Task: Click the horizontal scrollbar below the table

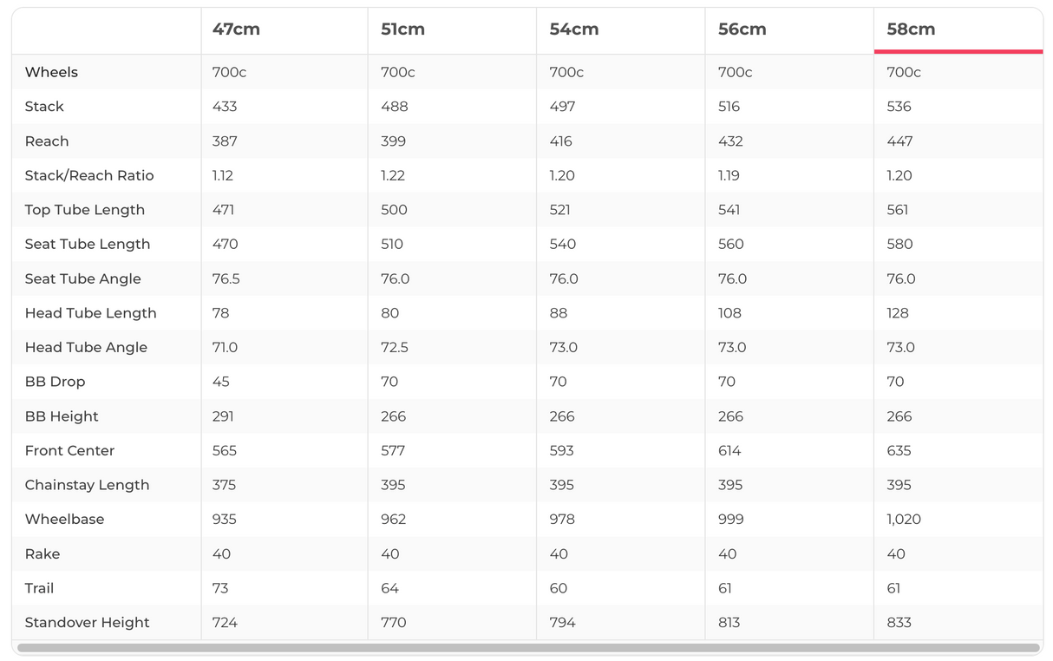Action: [x=527, y=648]
